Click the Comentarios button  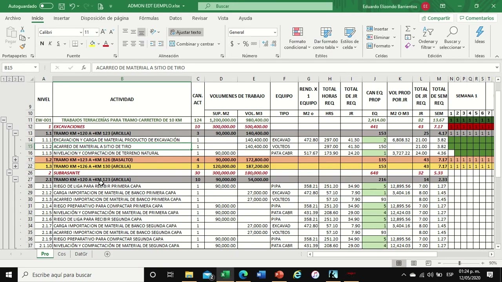point(476,18)
